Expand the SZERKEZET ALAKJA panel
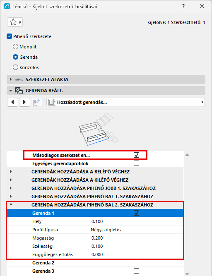This screenshot has height=276, width=212. (11, 79)
